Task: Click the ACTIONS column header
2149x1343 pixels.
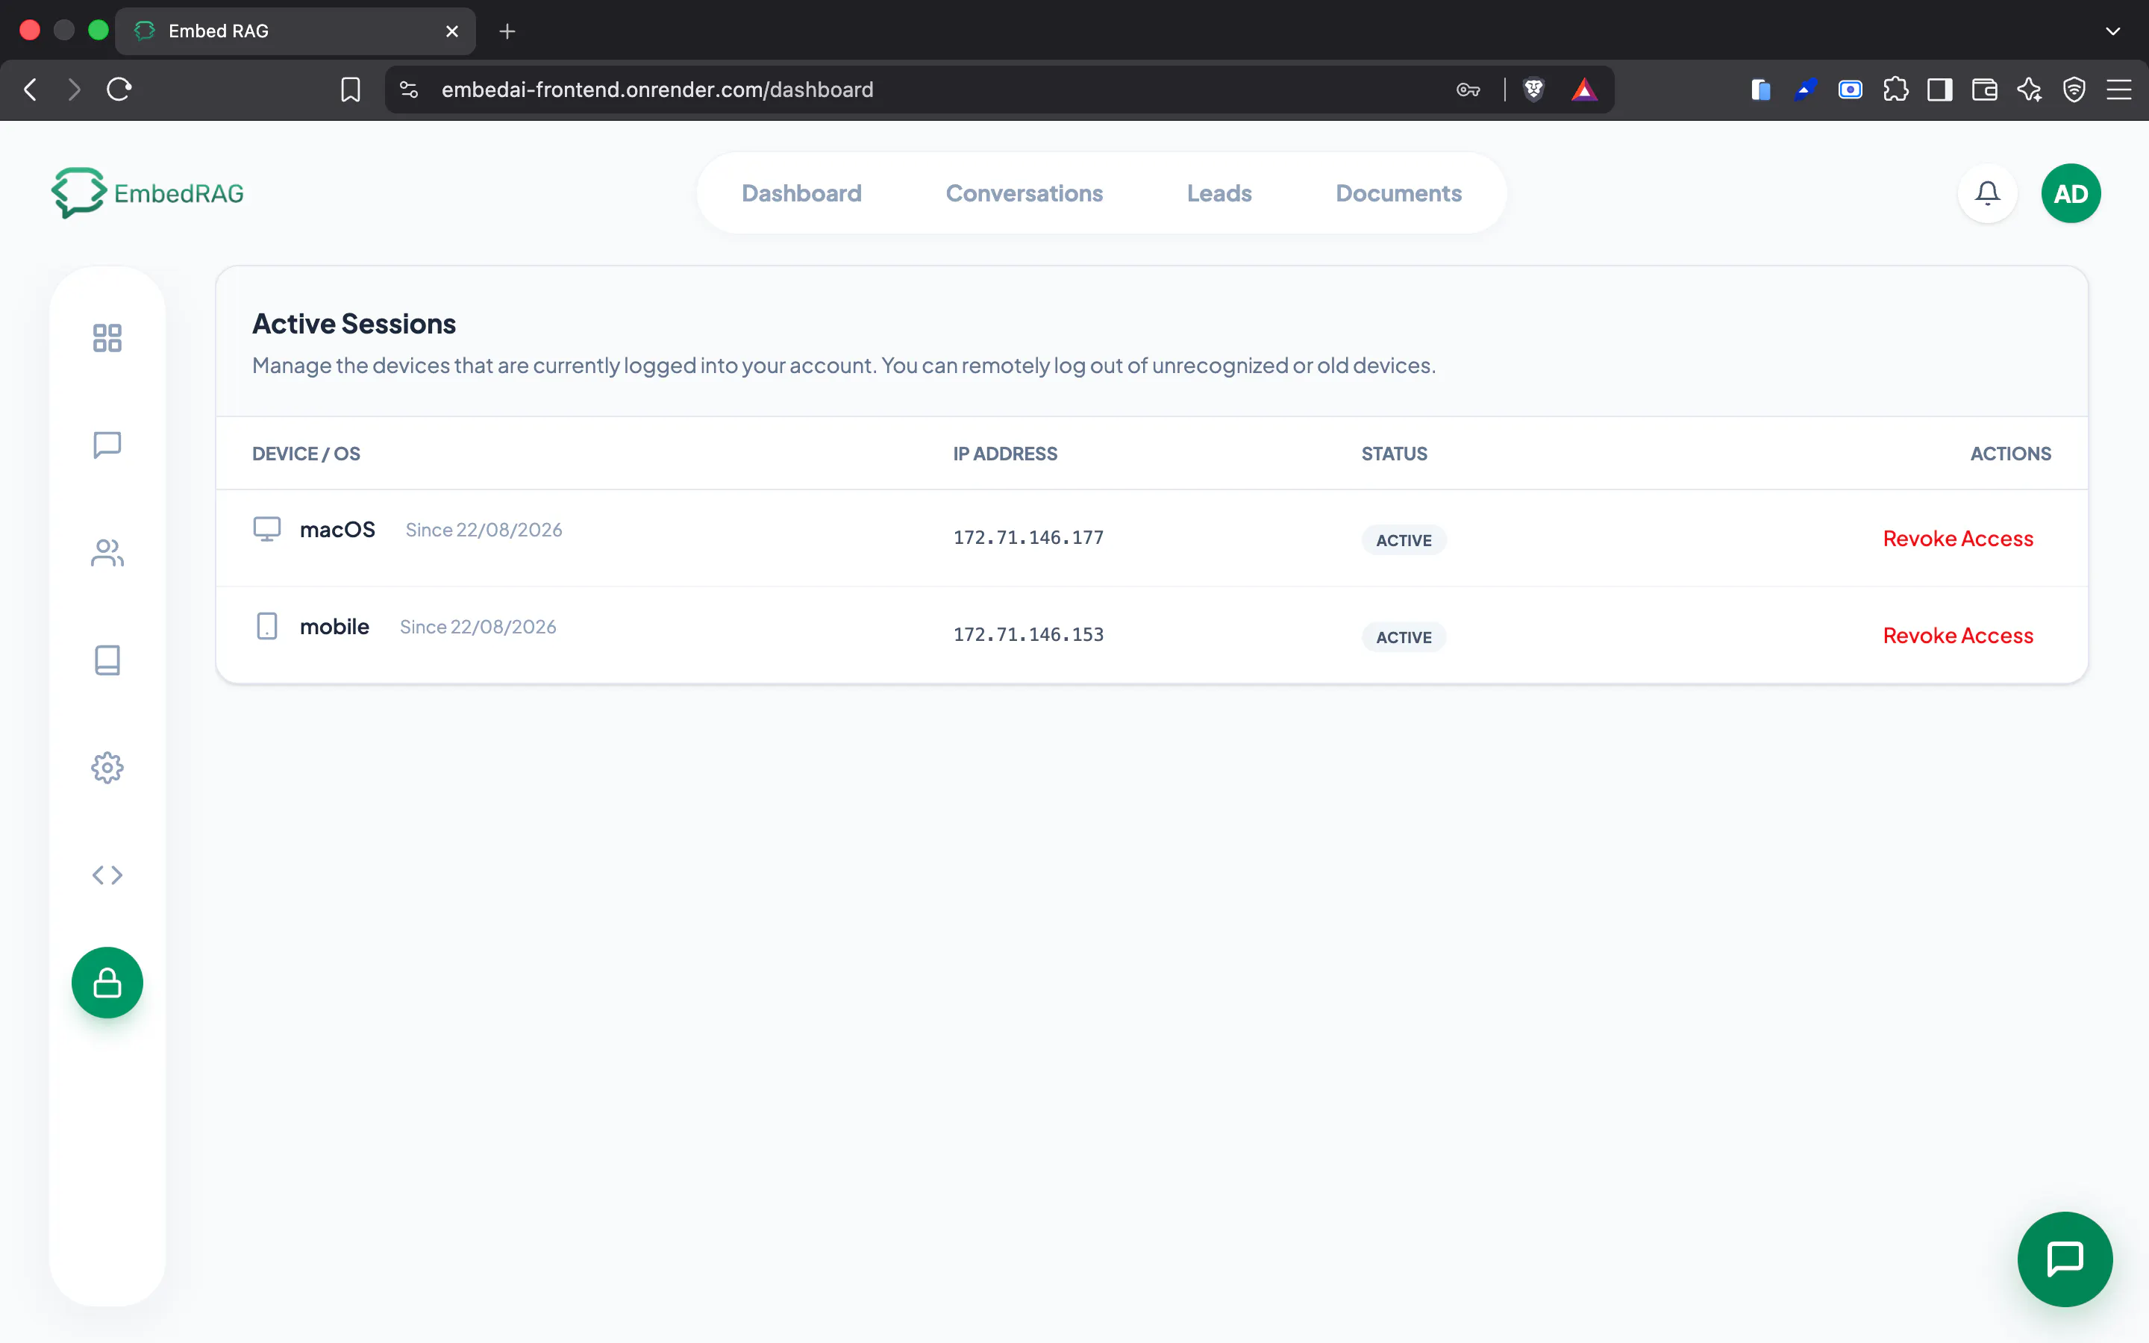Action: point(2010,453)
